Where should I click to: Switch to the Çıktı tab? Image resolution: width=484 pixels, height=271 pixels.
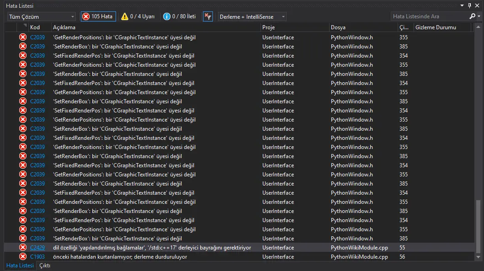(45, 266)
